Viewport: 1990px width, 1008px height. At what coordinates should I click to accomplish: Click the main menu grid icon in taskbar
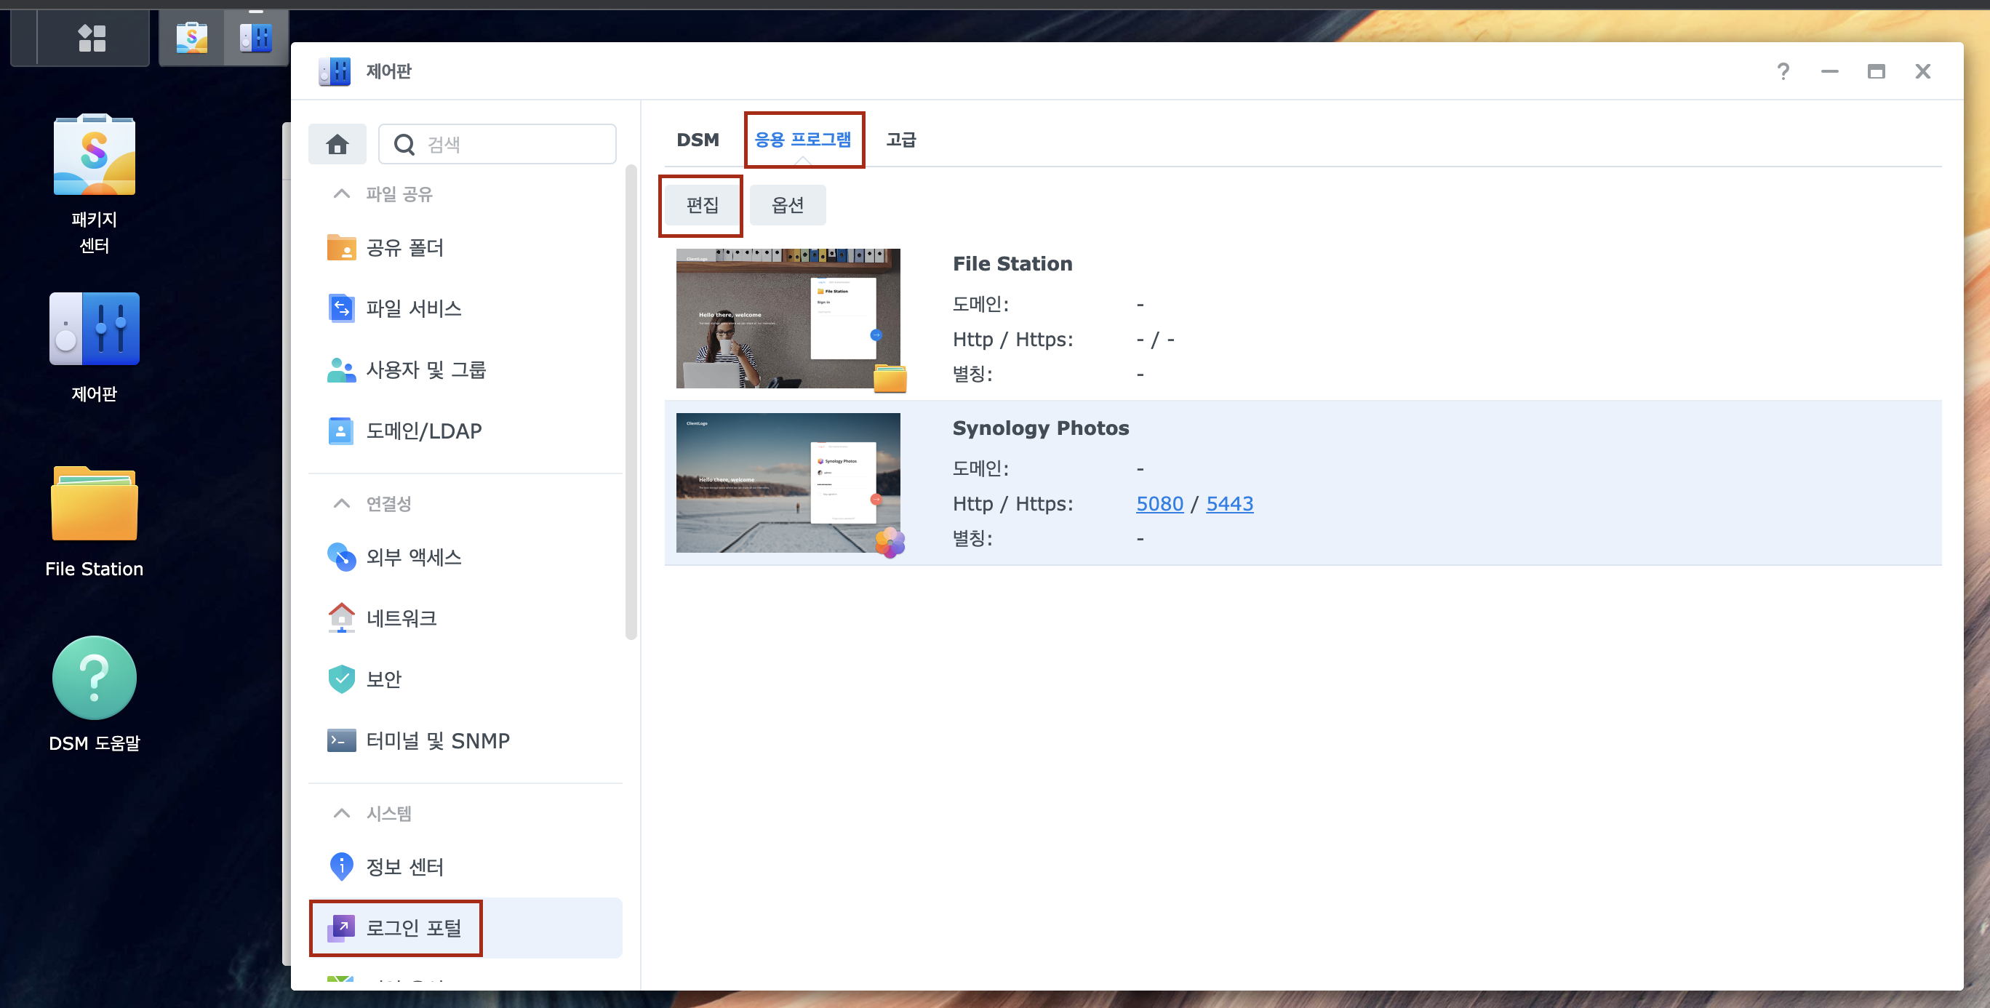tap(92, 38)
